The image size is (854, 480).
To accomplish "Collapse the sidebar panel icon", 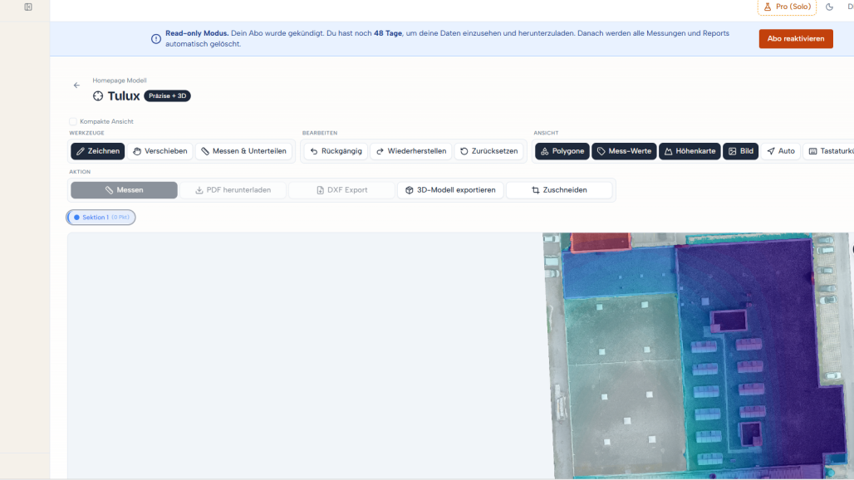I will [x=28, y=7].
